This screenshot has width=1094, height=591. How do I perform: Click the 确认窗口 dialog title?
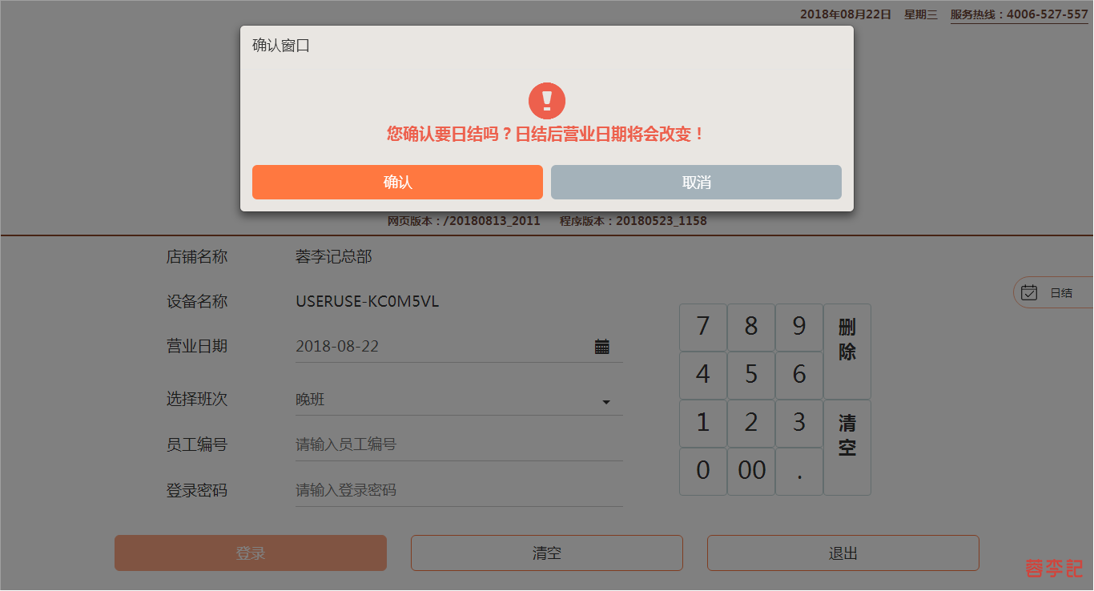[281, 46]
